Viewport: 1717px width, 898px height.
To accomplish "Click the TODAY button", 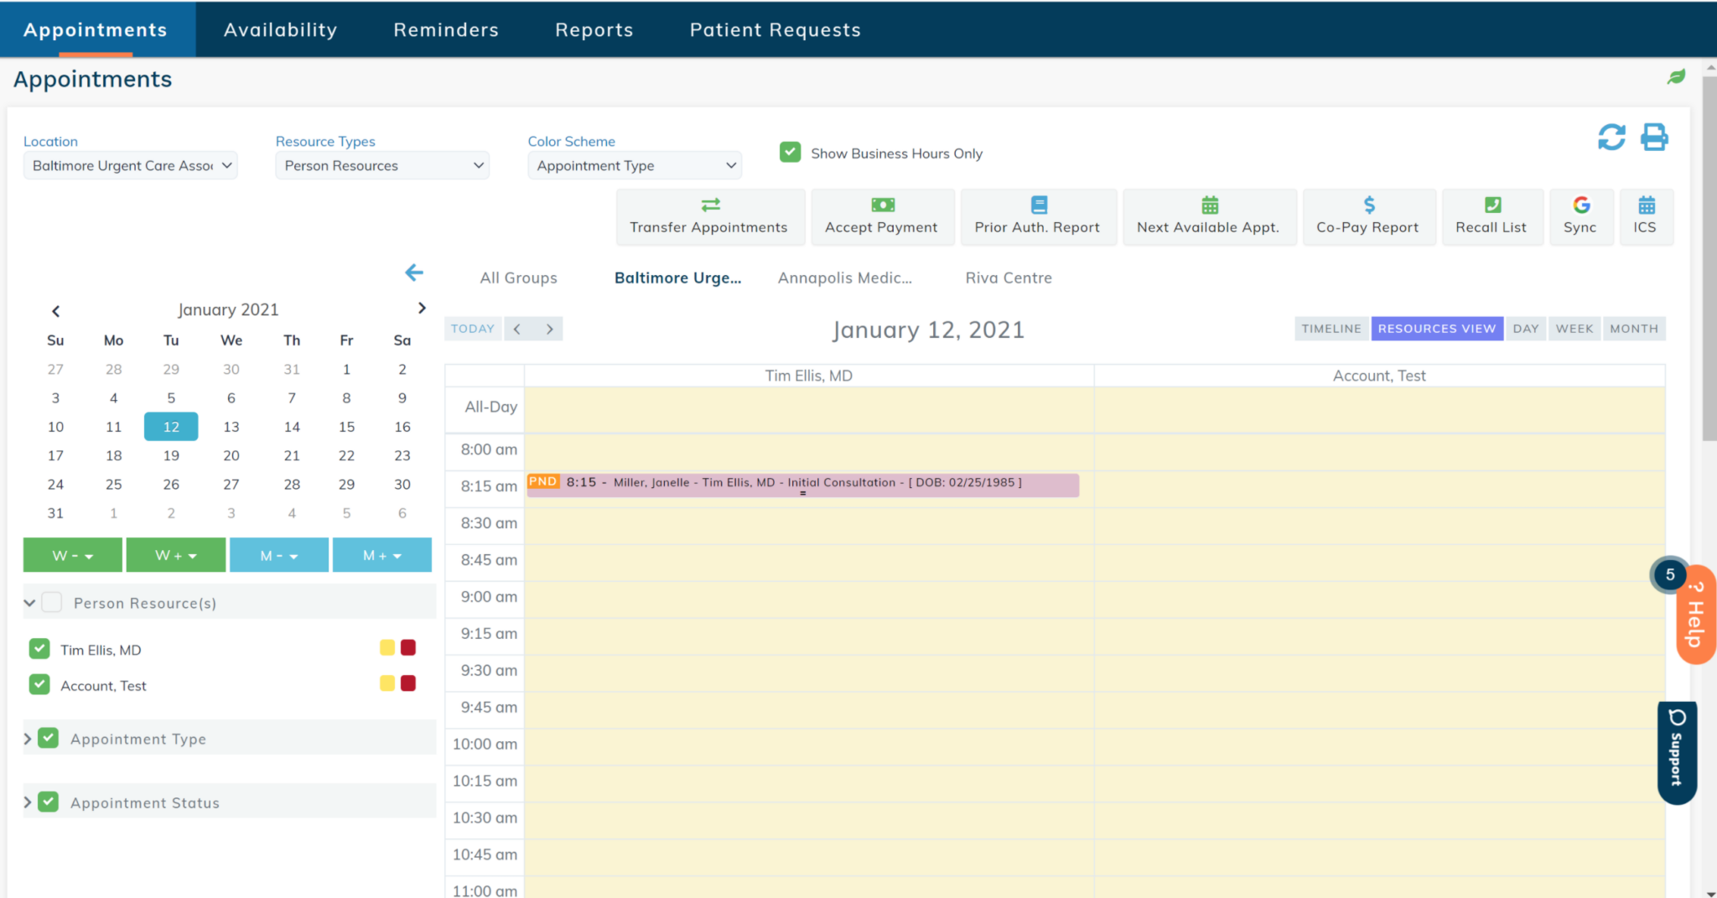I will tap(472, 328).
